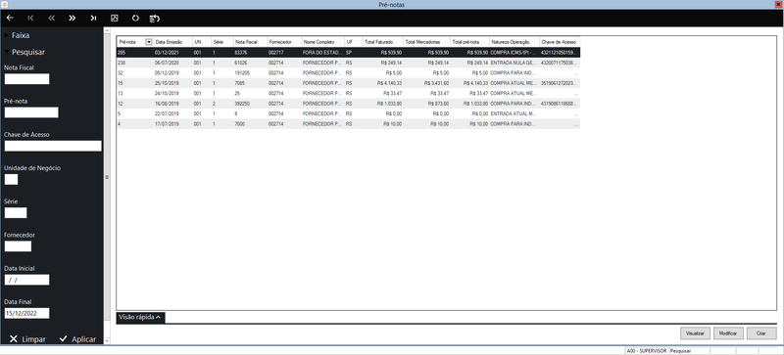Click the circular refresh icon

[135, 18]
